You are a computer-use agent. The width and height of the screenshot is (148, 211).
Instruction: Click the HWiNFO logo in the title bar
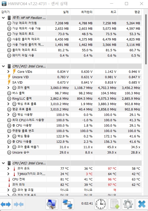4,4
